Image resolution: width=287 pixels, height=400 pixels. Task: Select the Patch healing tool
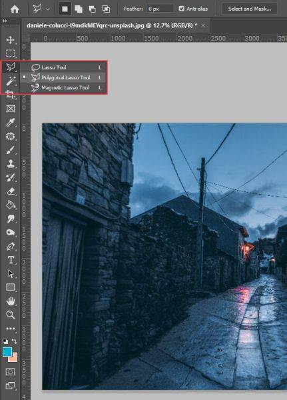[x=11, y=137]
